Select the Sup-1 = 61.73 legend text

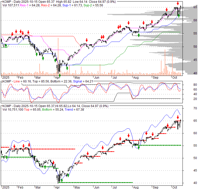tap(72, 5)
